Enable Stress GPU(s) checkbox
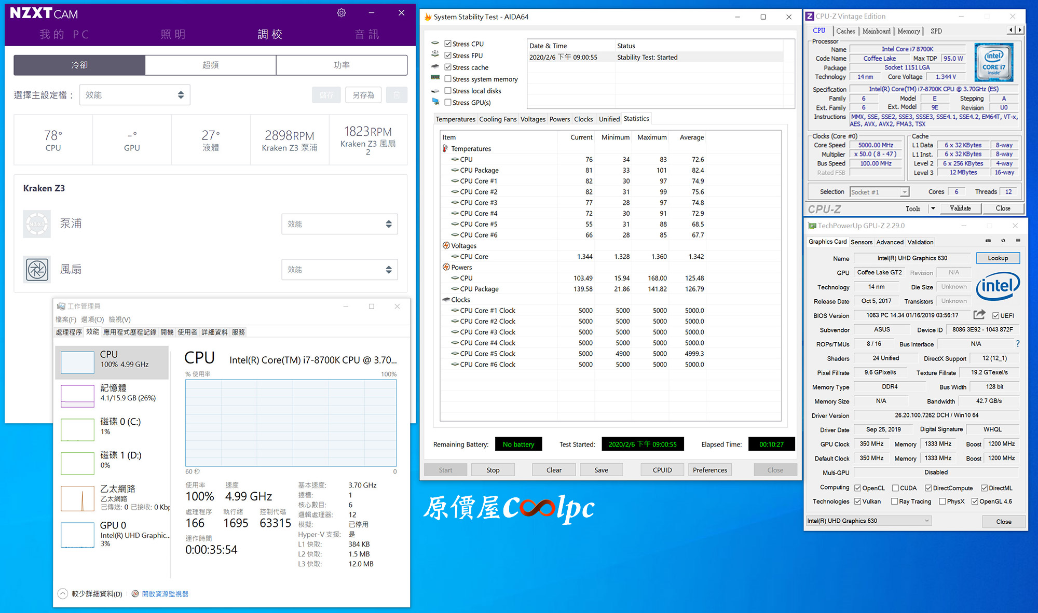Image resolution: width=1038 pixels, height=613 pixels. point(448,102)
